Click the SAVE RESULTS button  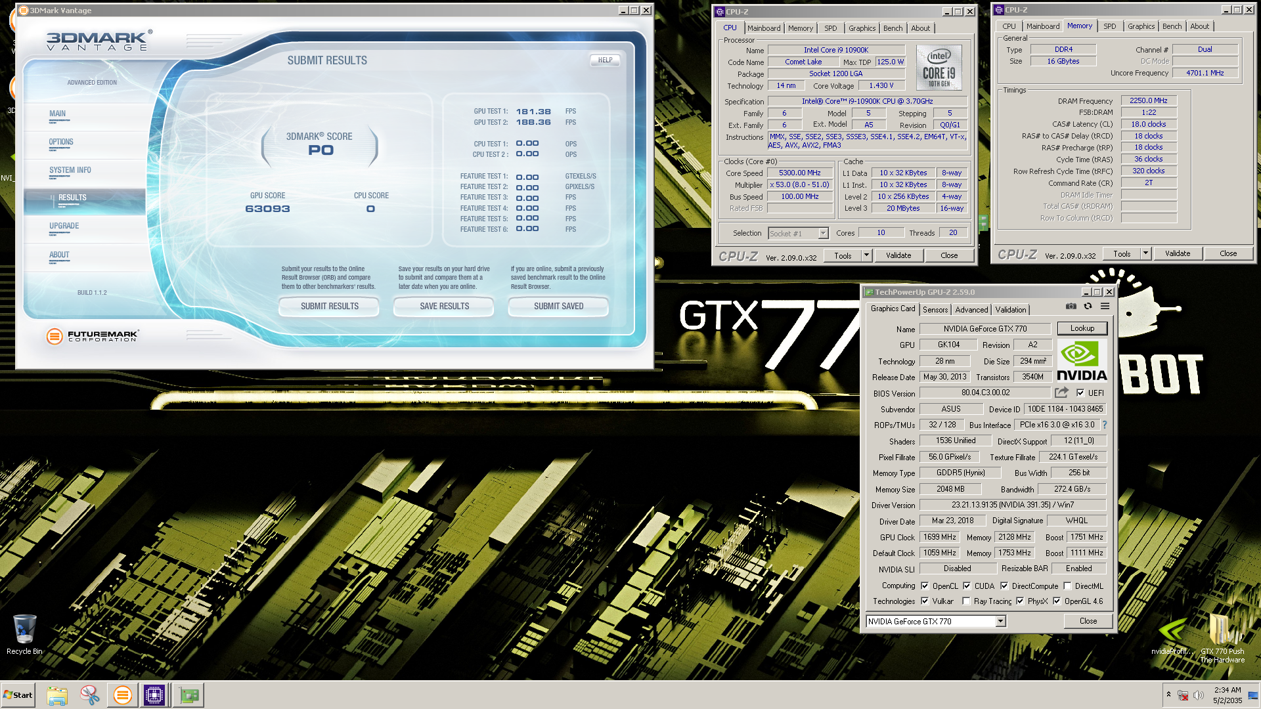444,307
